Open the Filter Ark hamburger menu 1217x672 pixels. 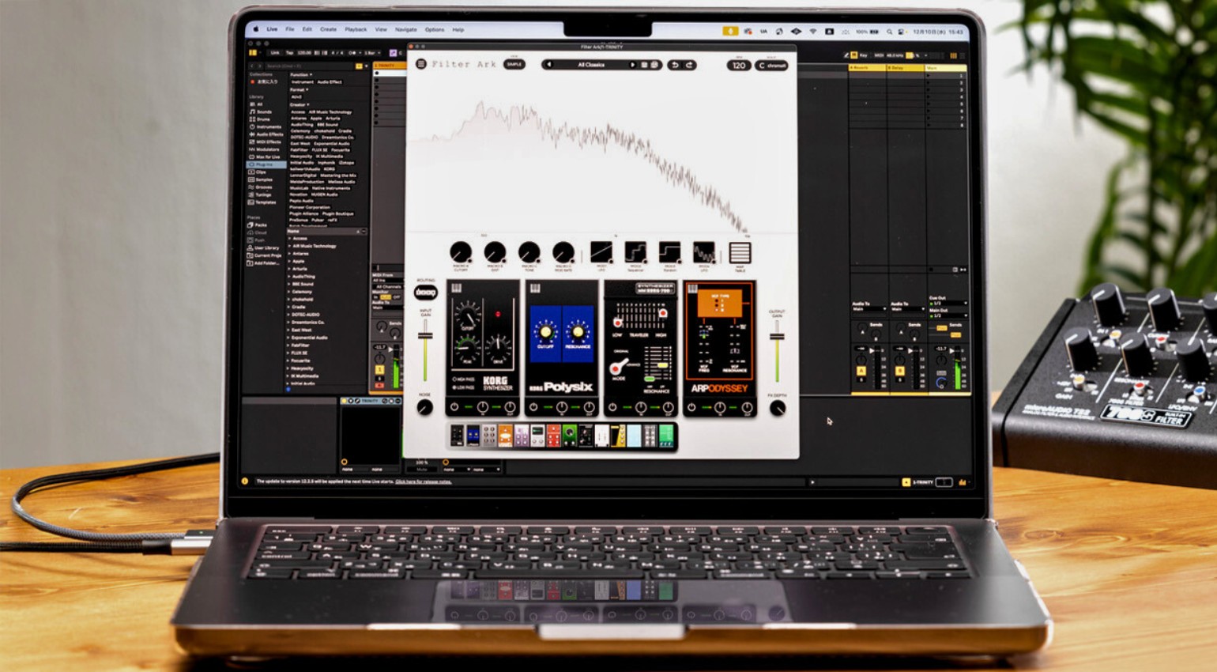420,66
